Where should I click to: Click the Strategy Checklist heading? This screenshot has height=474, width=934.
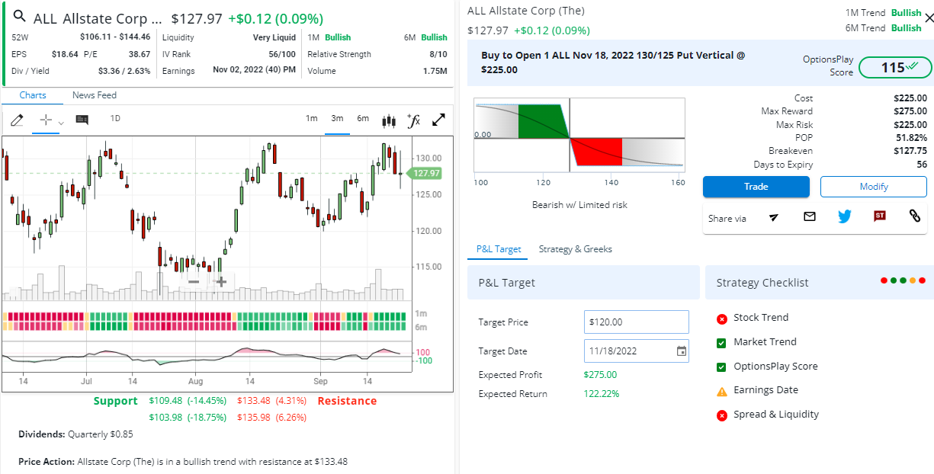pos(762,283)
